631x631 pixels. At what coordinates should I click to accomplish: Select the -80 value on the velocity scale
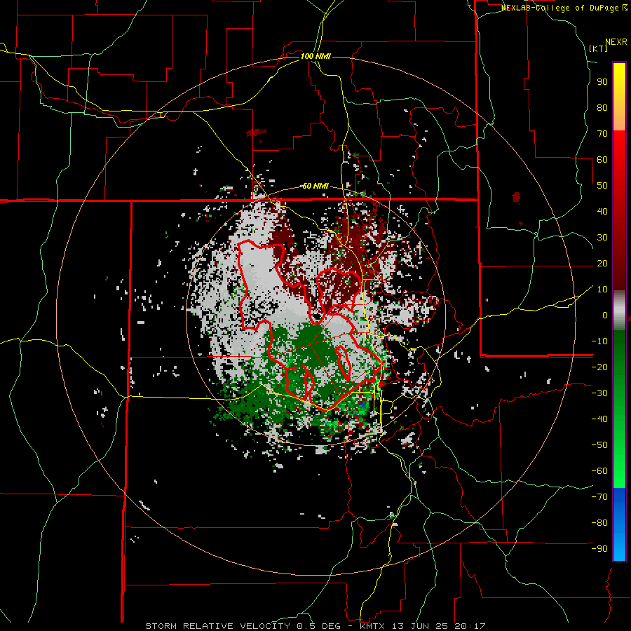pos(599,523)
